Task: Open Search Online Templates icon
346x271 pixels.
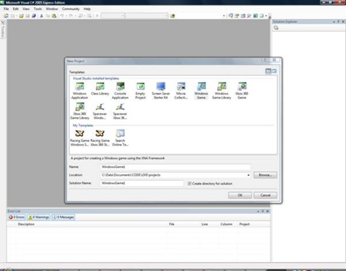Action: tap(120, 134)
